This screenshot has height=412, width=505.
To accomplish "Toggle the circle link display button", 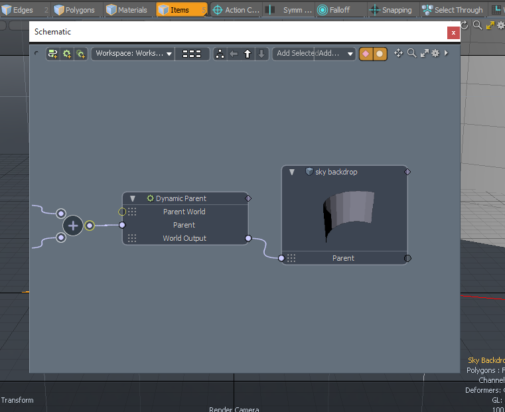I will 380,54.
